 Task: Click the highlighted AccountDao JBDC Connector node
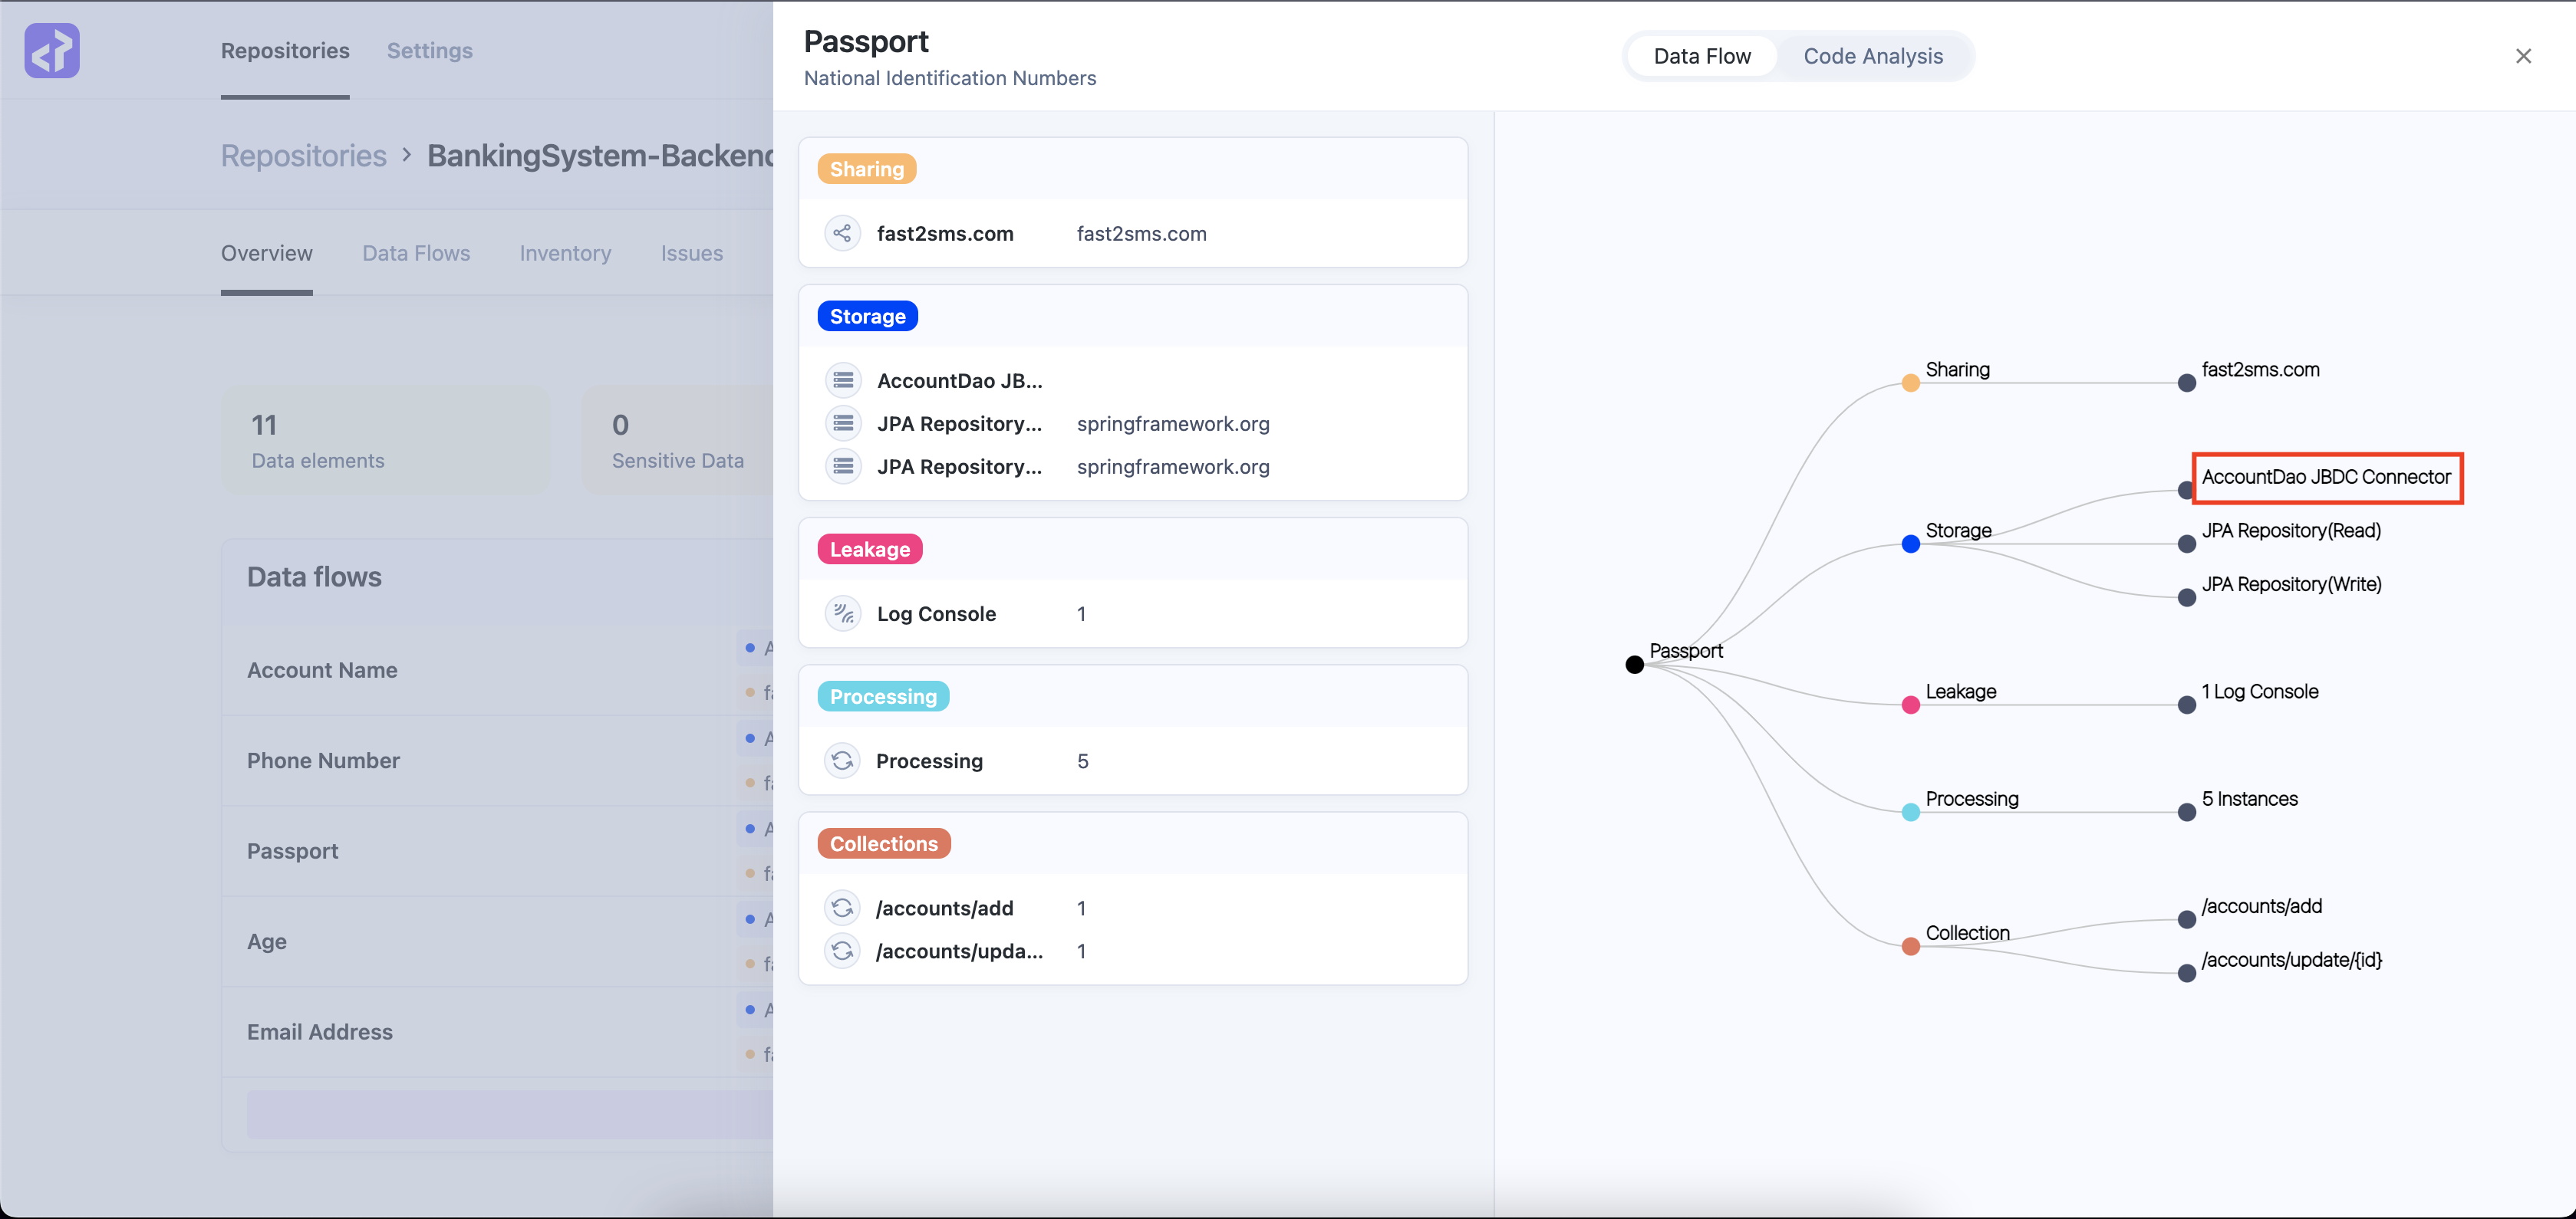coord(2327,478)
